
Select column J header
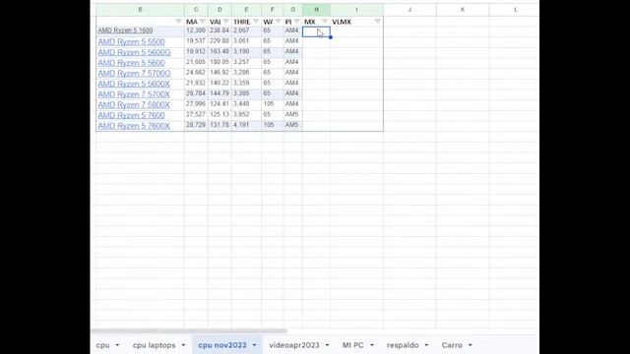409,10
